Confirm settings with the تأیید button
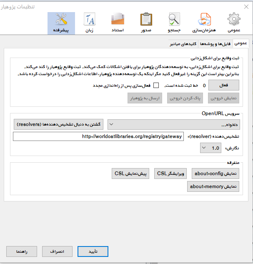Screen dimensions: 253x264 (x=93, y=251)
